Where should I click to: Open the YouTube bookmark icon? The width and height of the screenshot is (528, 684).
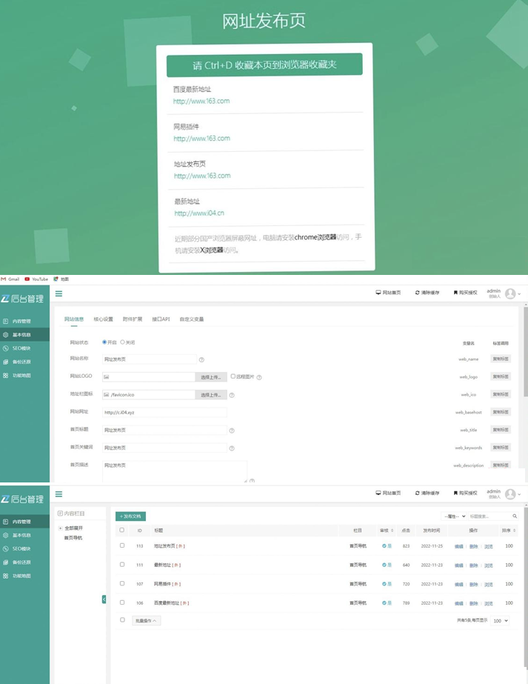[x=27, y=279]
